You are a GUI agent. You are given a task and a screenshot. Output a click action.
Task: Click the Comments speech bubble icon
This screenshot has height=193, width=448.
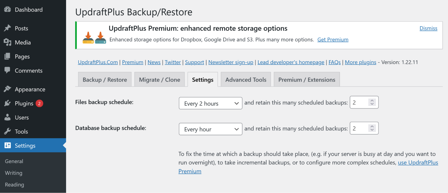tap(8, 70)
